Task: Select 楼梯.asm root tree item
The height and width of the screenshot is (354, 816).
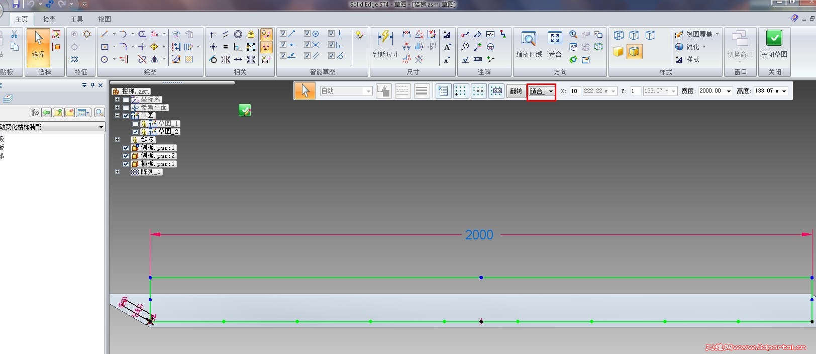Action: point(131,92)
